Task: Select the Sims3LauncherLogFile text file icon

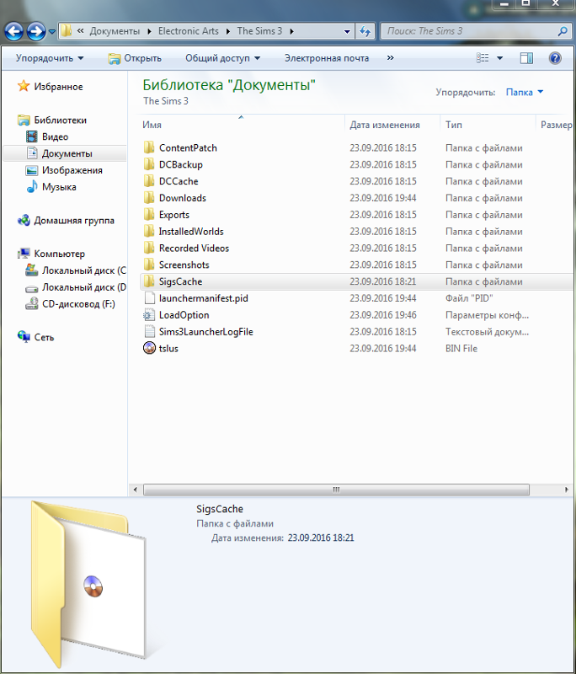Action: click(x=149, y=332)
